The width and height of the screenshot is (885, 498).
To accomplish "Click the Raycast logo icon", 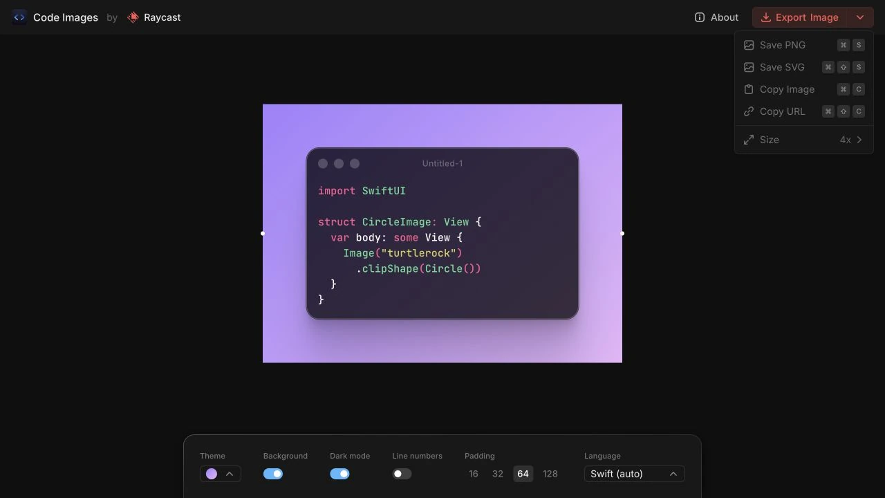I will (133, 17).
